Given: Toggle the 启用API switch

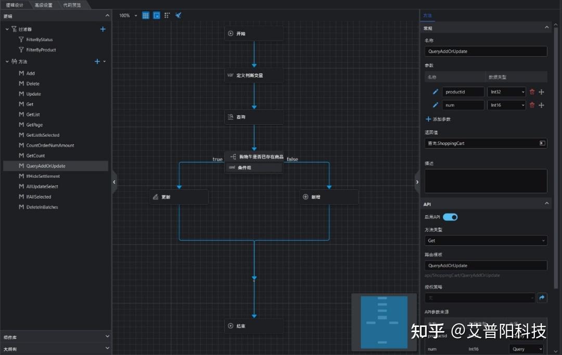Looking at the screenshot, I should 450,217.
